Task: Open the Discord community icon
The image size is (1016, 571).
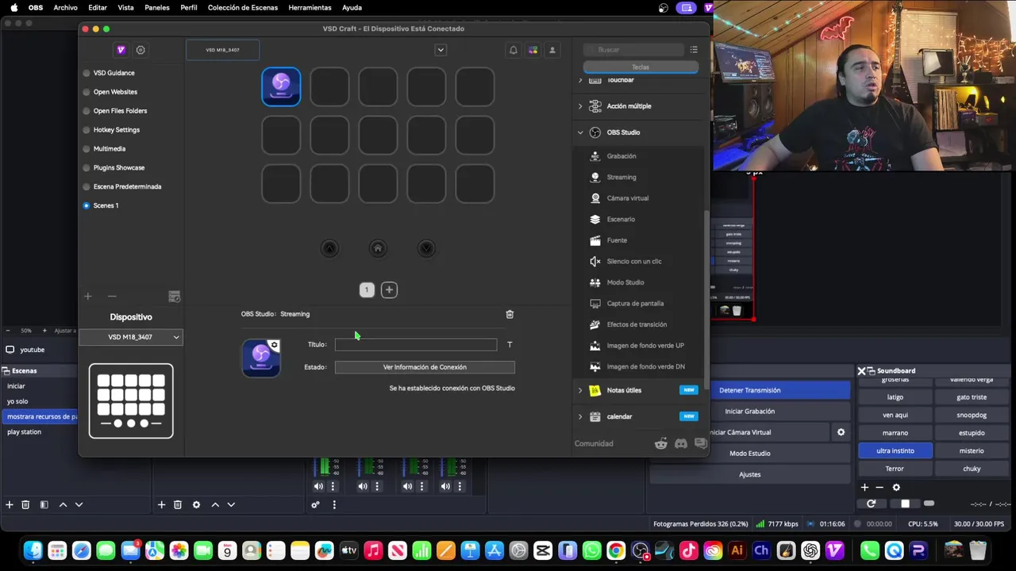Action: (x=680, y=443)
